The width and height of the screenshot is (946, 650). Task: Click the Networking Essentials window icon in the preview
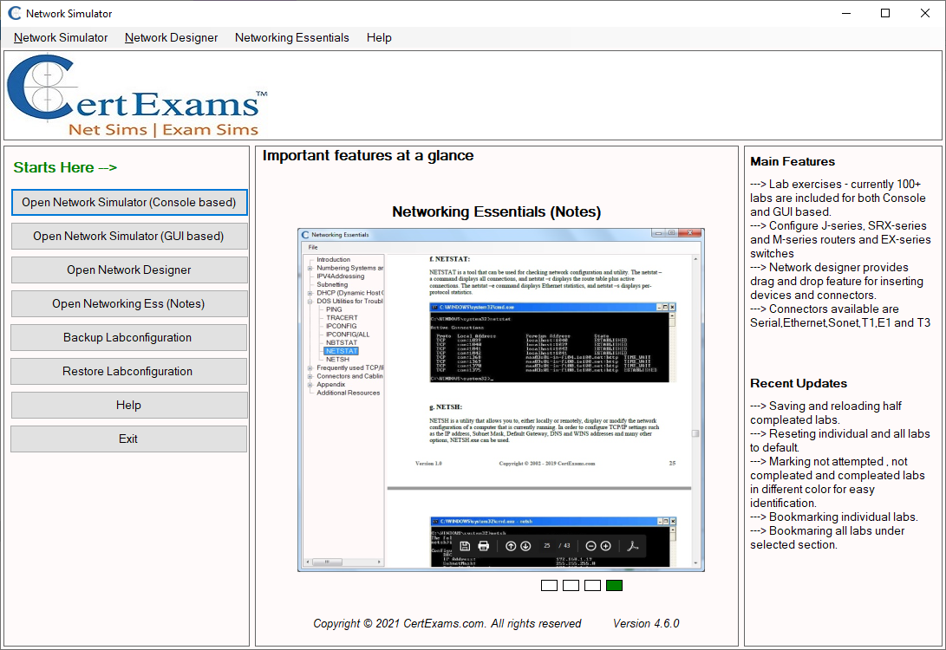click(x=304, y=235)
